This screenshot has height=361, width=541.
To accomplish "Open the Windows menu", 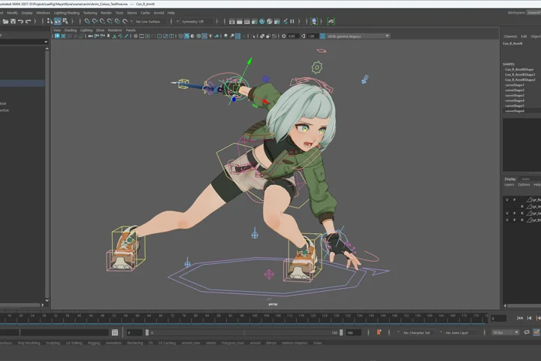I will [x=43, y=13].
